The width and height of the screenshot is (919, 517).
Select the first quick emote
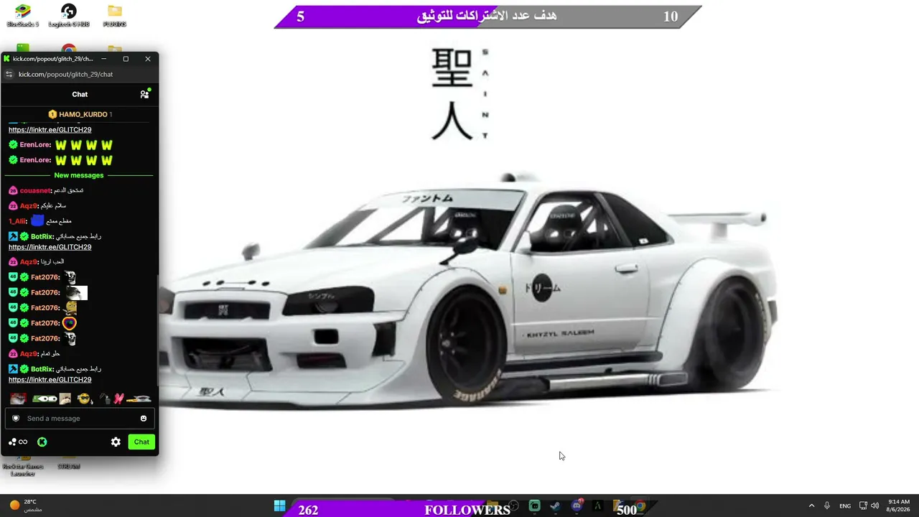(18, 399)
